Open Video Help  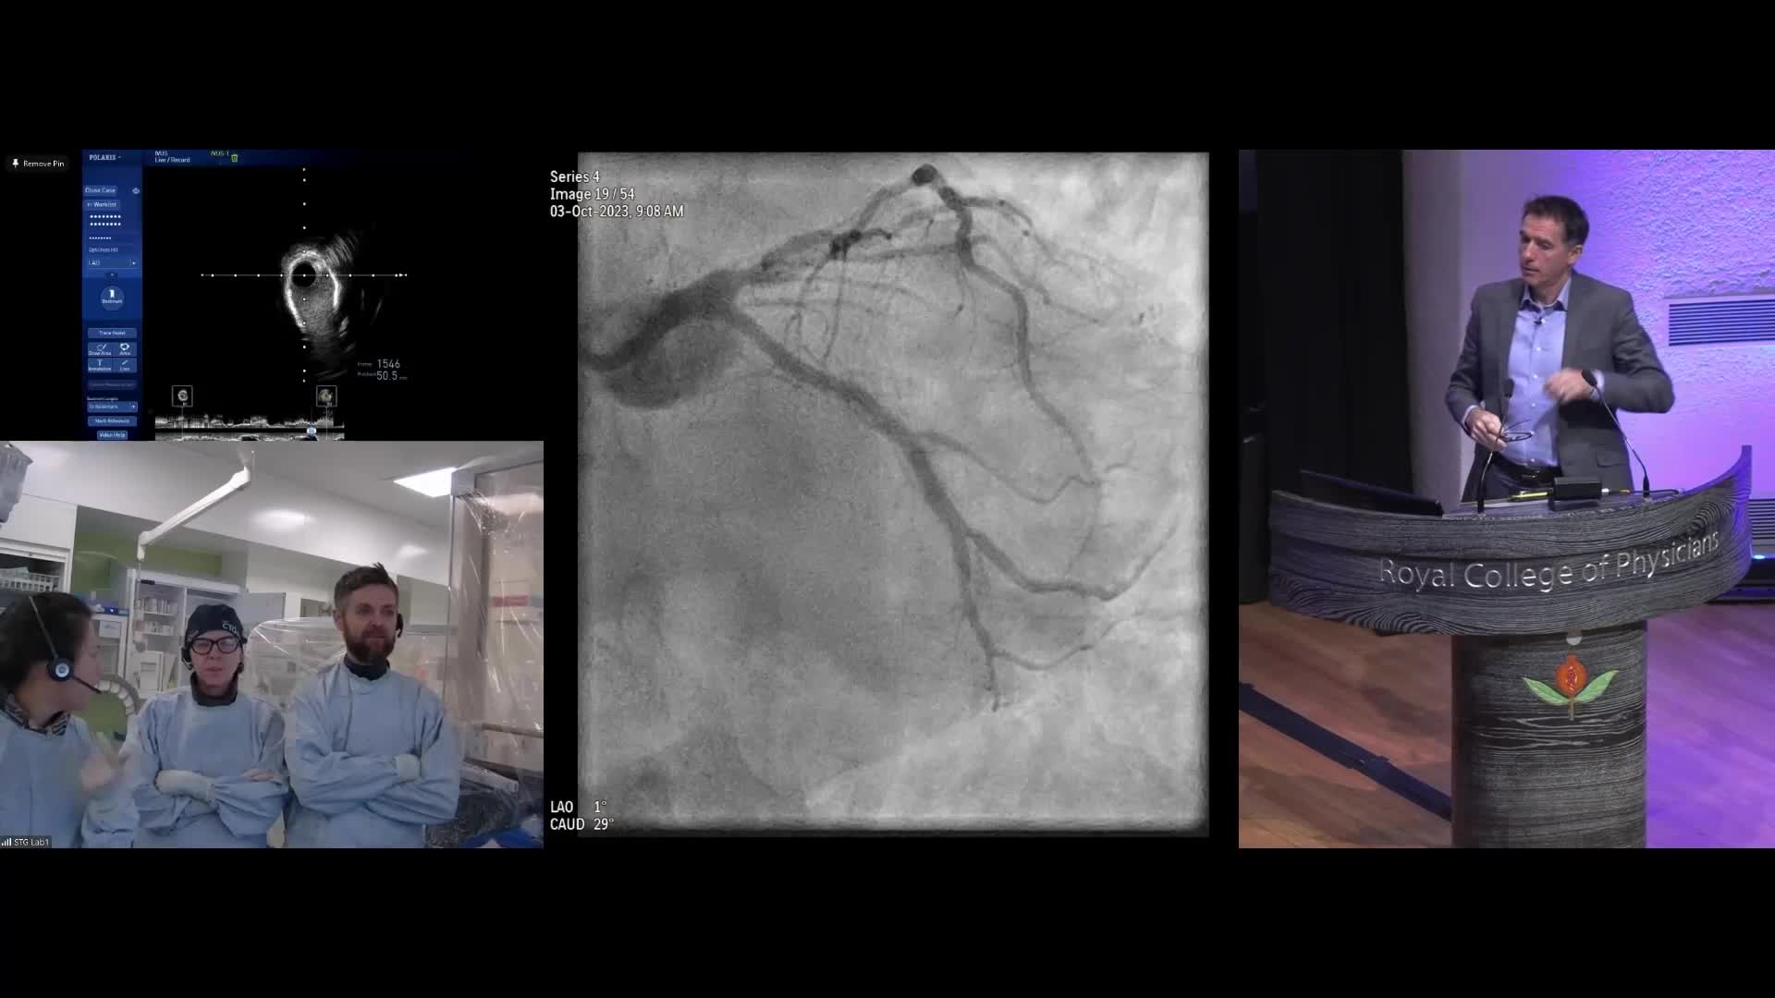(112, 434)
